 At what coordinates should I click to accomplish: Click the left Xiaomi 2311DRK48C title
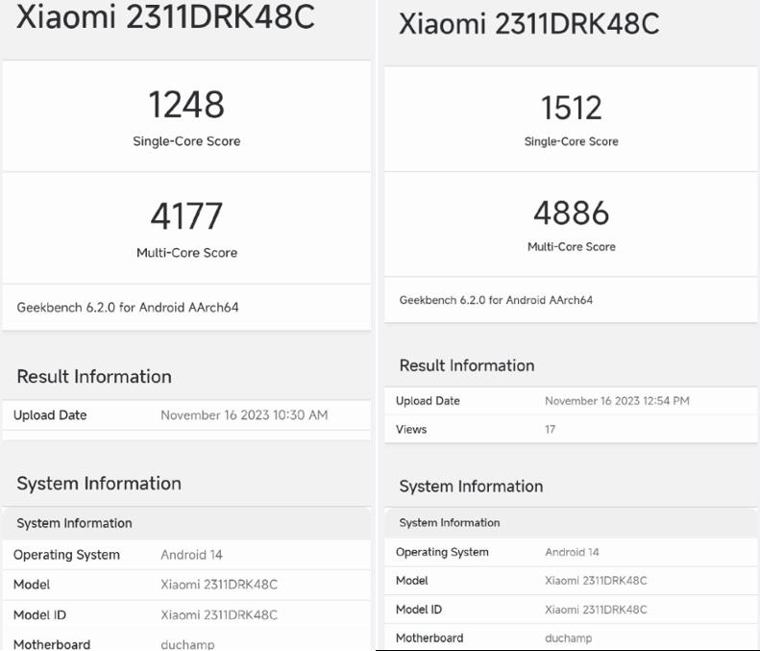coord(165,16)
